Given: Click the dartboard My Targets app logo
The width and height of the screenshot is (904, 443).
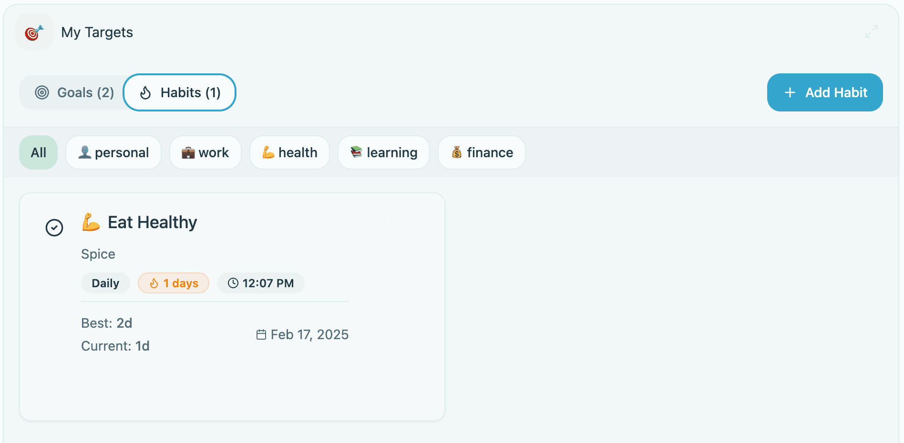Looking at the screenshot, I should pyautogui.click(x=34, y=31).
